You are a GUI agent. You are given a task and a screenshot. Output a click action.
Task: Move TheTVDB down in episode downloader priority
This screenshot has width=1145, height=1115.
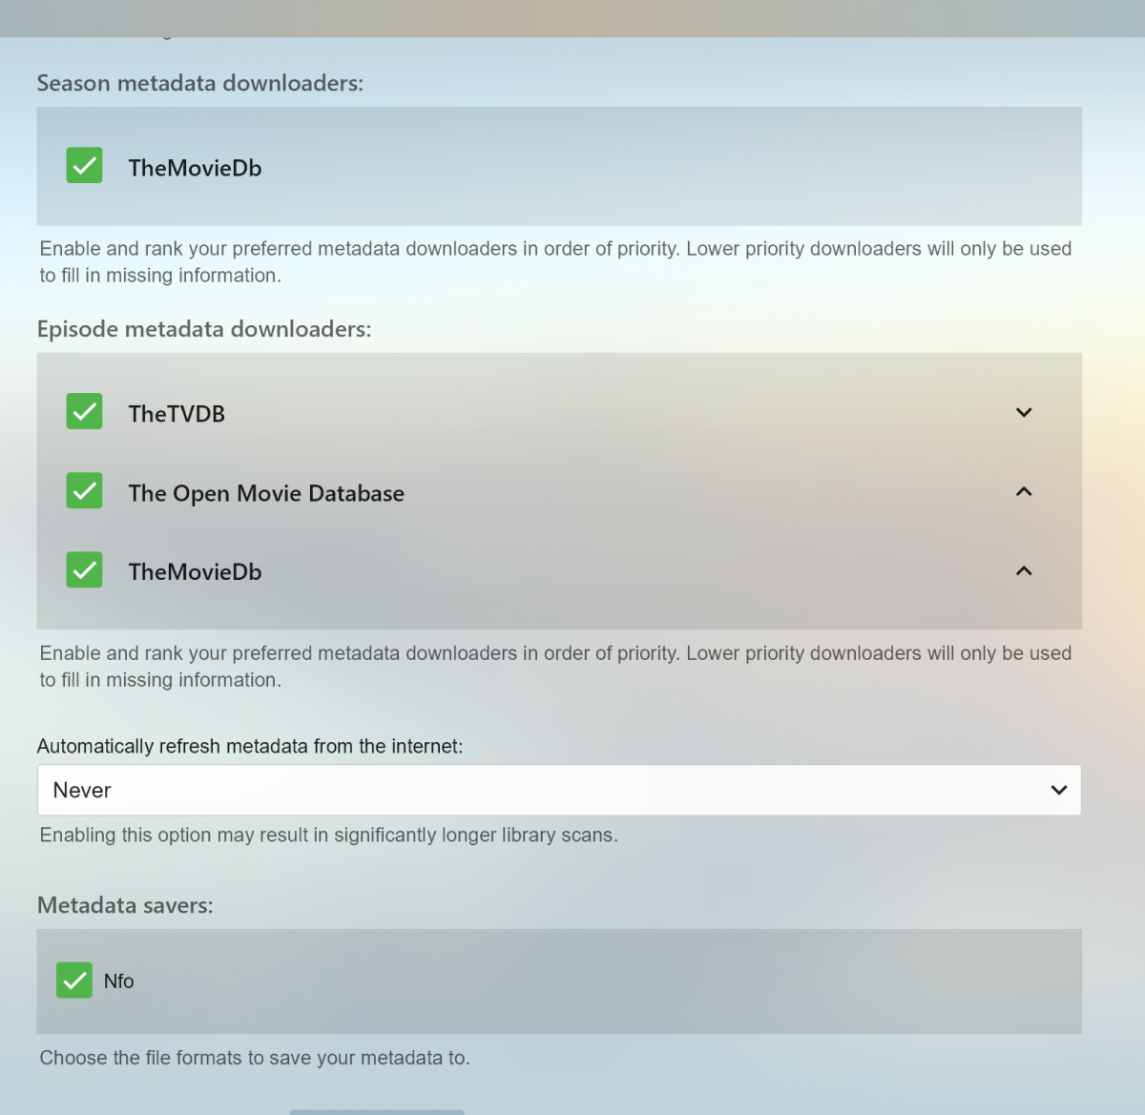coord(1024,413)
